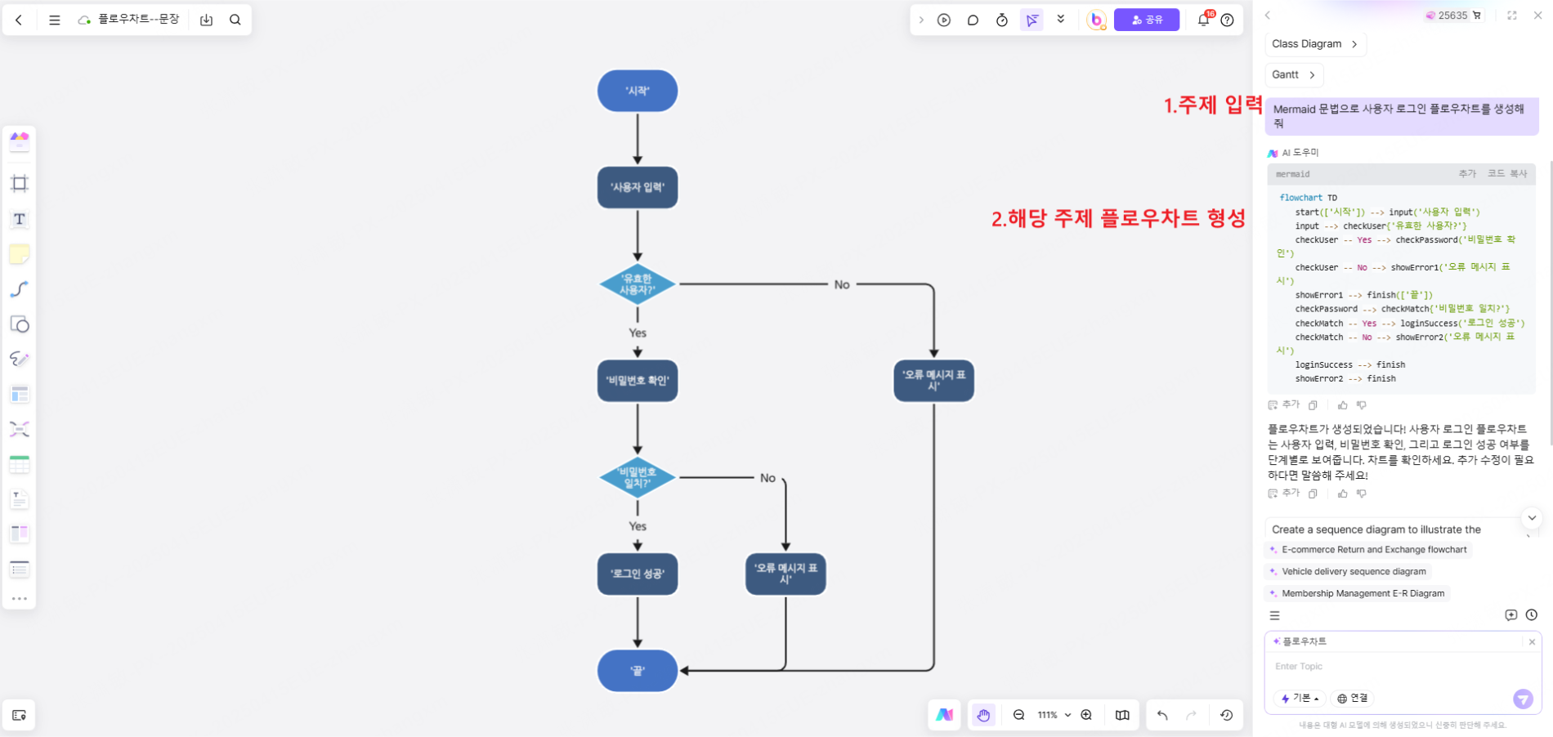1553x737 pixels.
Task: Open the Gantt suggestion
Action: click(1294, 75)
